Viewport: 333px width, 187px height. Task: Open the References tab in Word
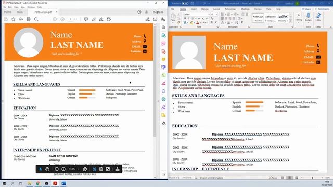point(230,9)
